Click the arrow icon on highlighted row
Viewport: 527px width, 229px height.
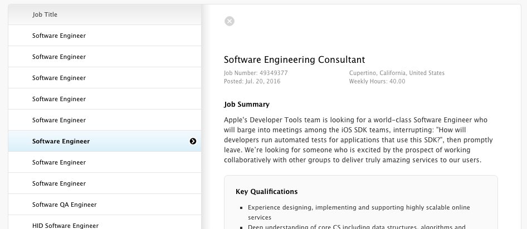click(x=193, y=141)
